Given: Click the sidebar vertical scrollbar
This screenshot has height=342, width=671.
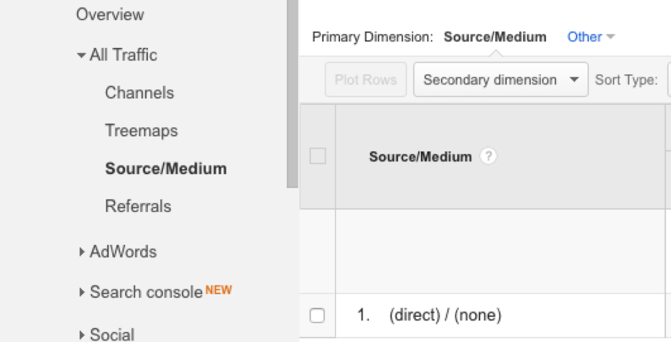Looking at the screenshot, I should pyautogui.click(x=293, y=94).
